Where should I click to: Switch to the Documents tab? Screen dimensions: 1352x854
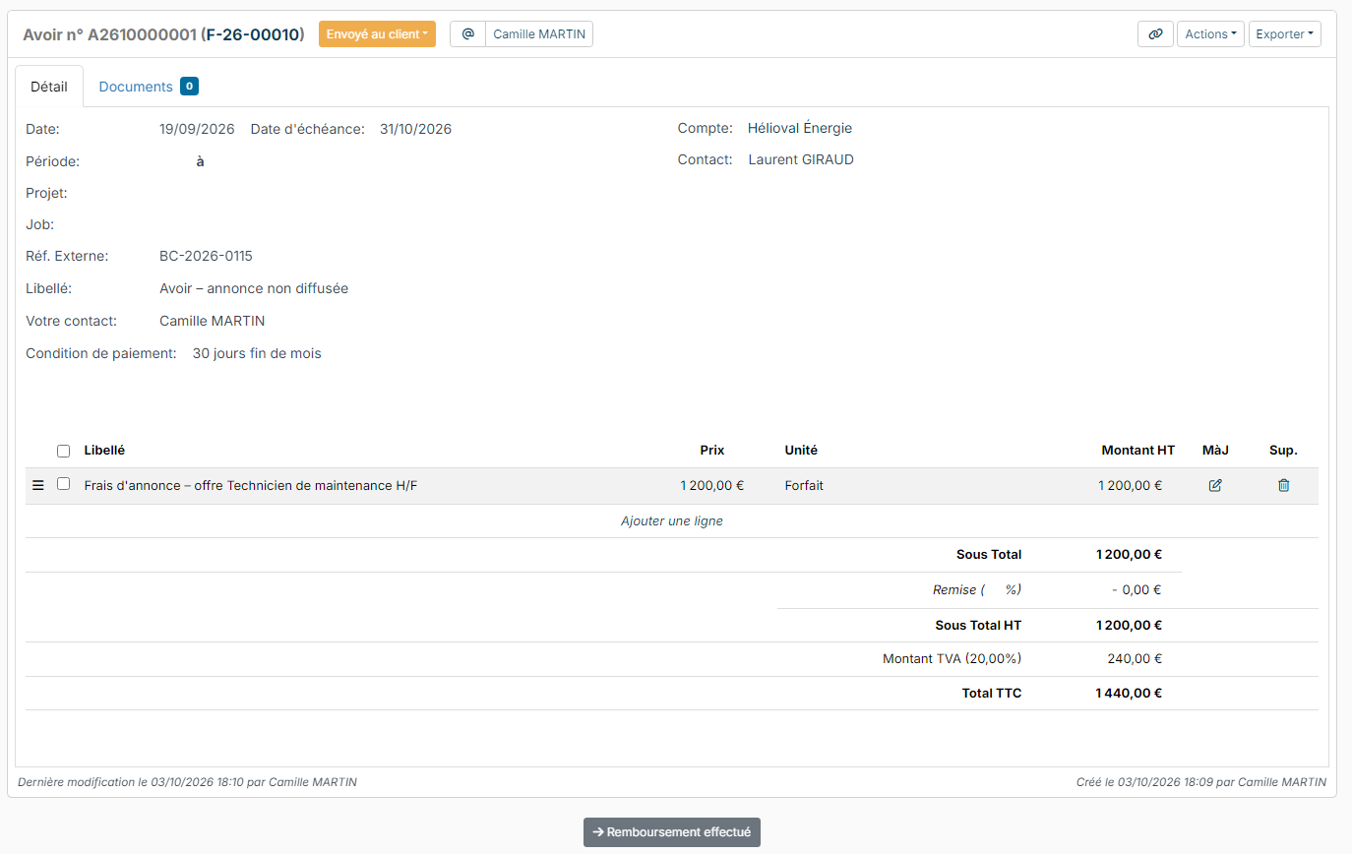(149, 87)
